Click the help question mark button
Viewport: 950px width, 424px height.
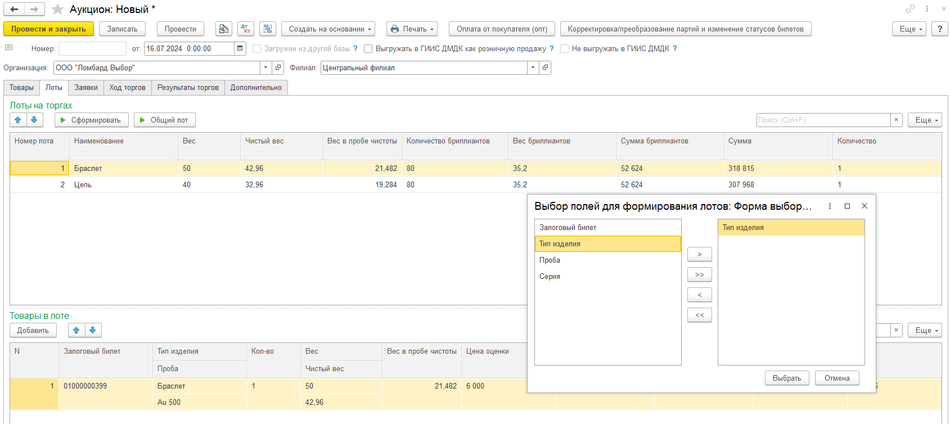(939, 29)
